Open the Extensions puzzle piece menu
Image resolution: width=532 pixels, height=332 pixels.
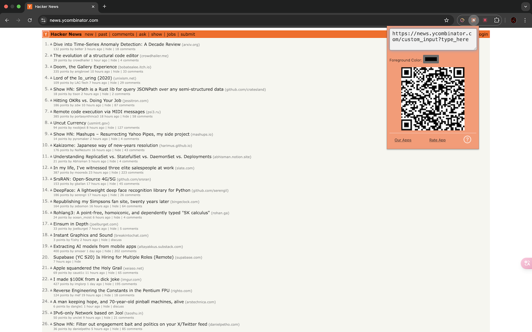click(x=496, y=20)
